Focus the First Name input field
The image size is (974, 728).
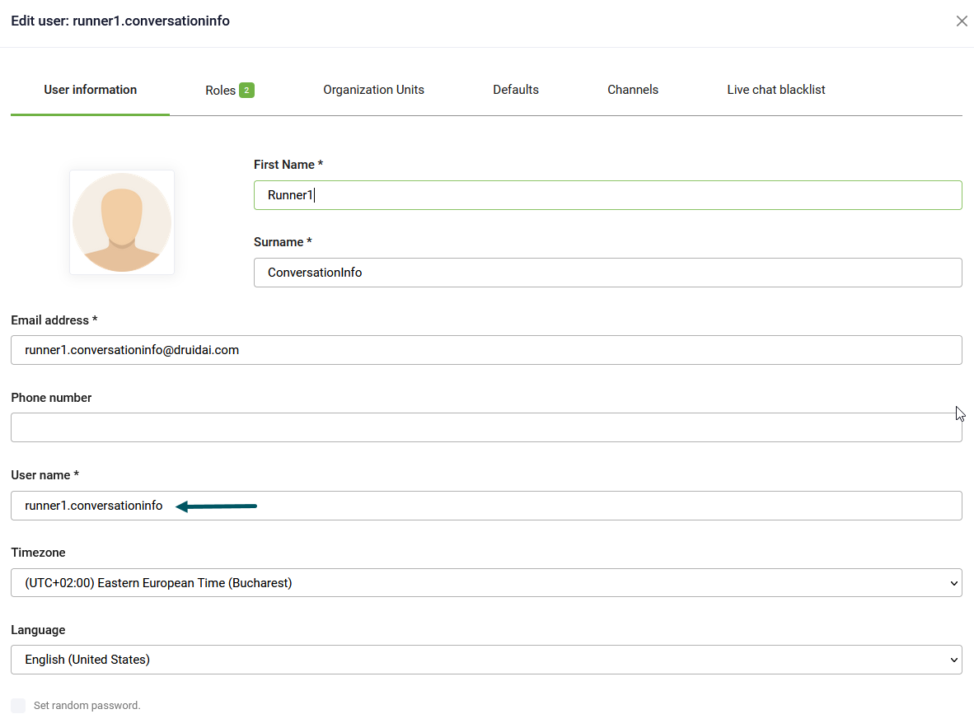[x=607, y=195]
